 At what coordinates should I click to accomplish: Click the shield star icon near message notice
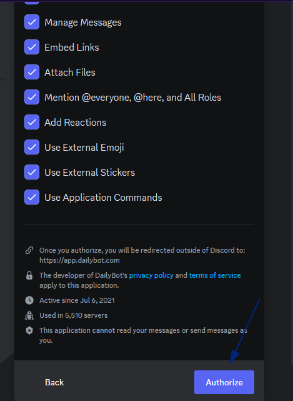pyautogui.click(x=29, y=330)
